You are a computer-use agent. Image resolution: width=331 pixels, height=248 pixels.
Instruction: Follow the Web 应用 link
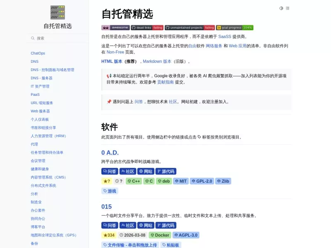[237, 46]
